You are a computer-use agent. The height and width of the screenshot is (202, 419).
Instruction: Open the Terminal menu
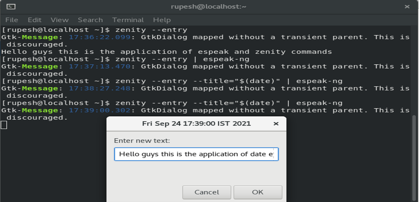(128, 20)
